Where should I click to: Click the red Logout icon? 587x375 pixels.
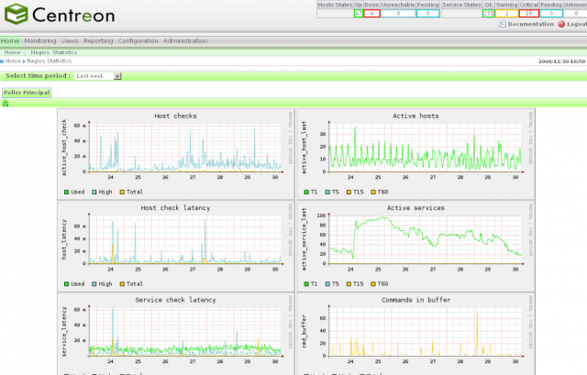pyautogui.click(x=561, y=24)
